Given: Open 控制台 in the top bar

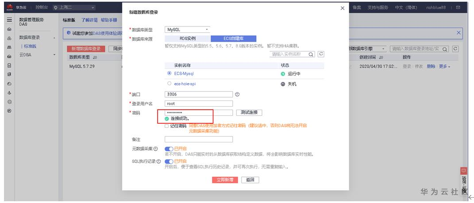Looking at the screenshot, I should [41, 8].
